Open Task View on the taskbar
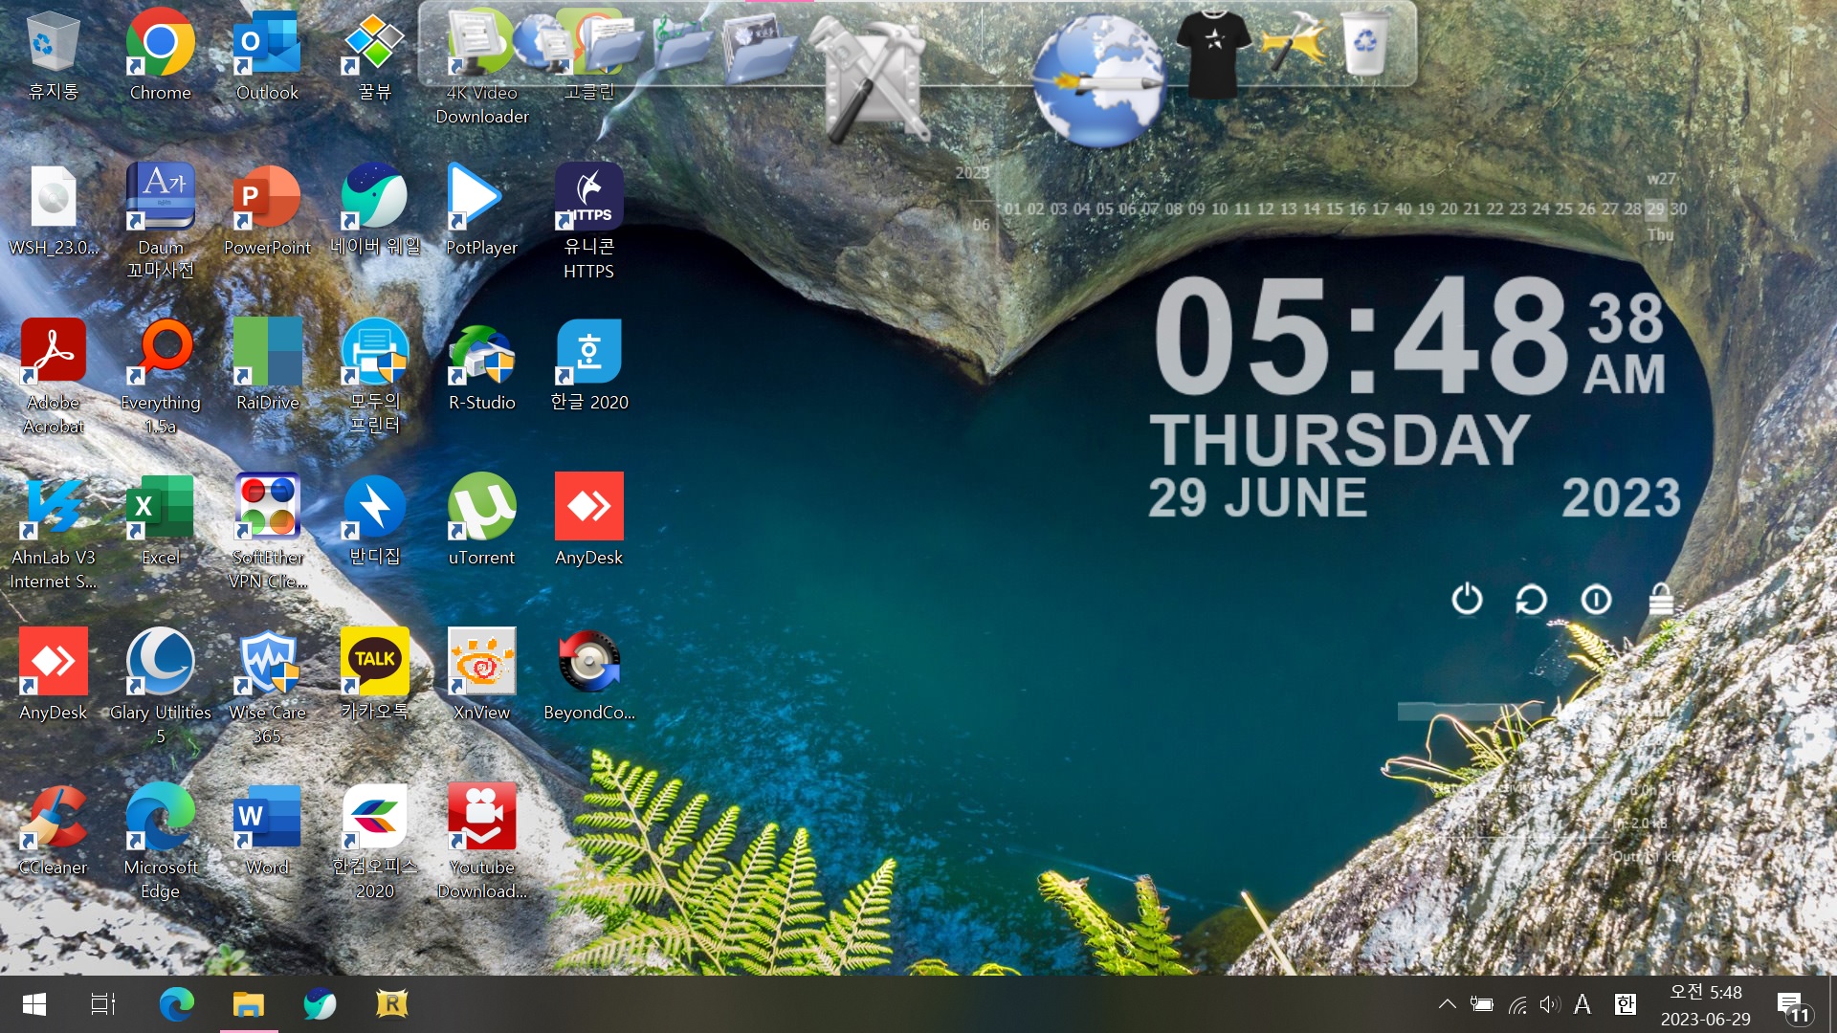The image size is (1837, 1033). click(103, 1004)
